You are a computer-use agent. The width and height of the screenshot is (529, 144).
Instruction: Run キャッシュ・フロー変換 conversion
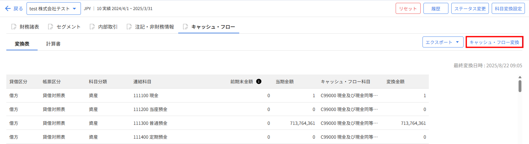(494, 42)
